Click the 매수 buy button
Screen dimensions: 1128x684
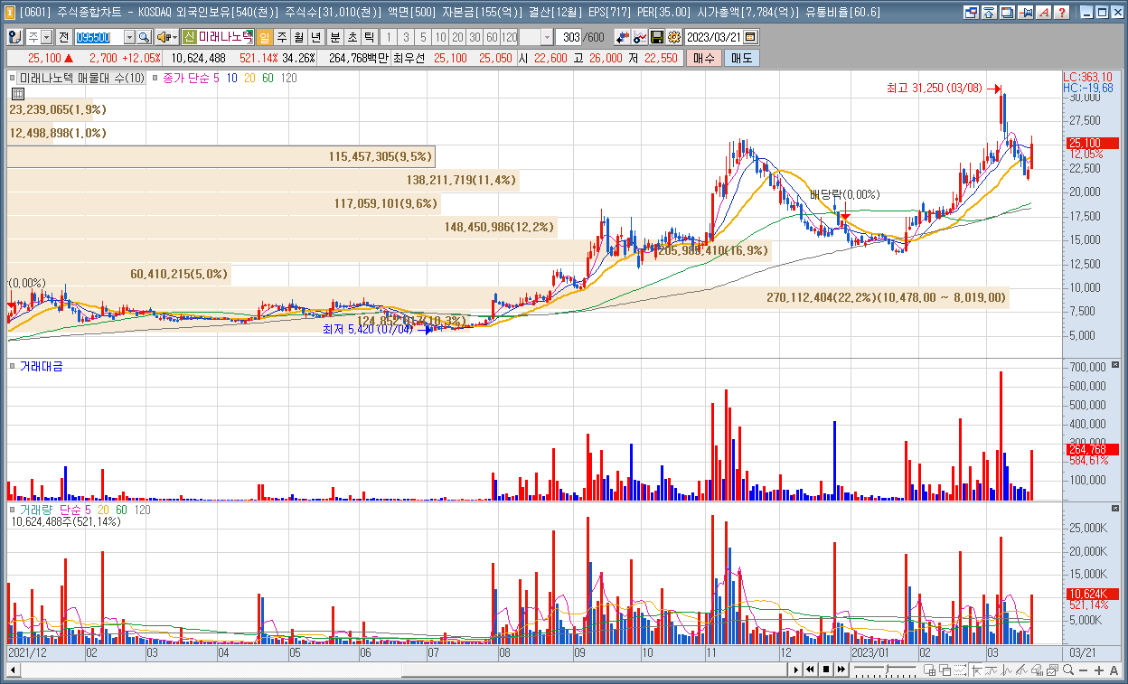pyautogui.click(x=703, y=58)
